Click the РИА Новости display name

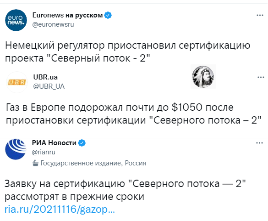54,143
